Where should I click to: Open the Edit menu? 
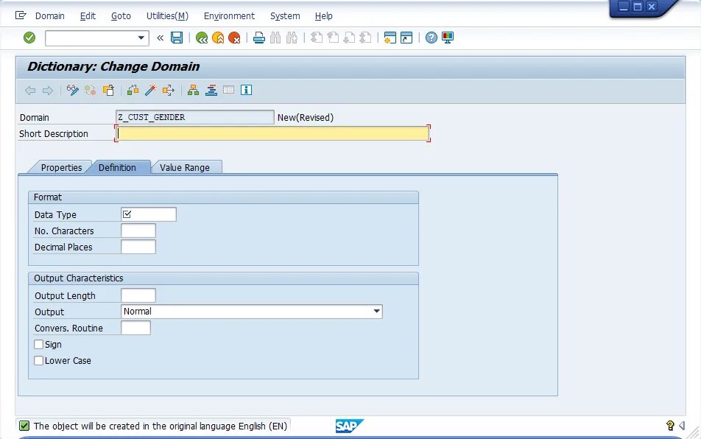tap(88, 16)
